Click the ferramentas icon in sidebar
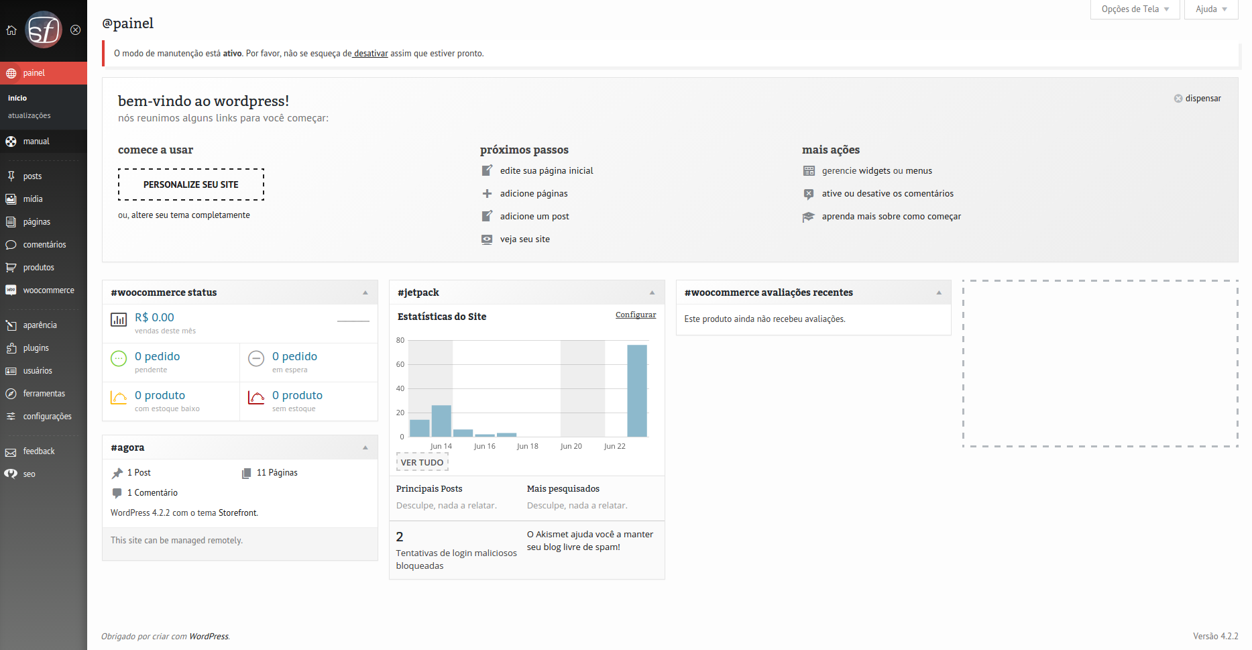Screen dimensions: 1252x650 point(11,394)
